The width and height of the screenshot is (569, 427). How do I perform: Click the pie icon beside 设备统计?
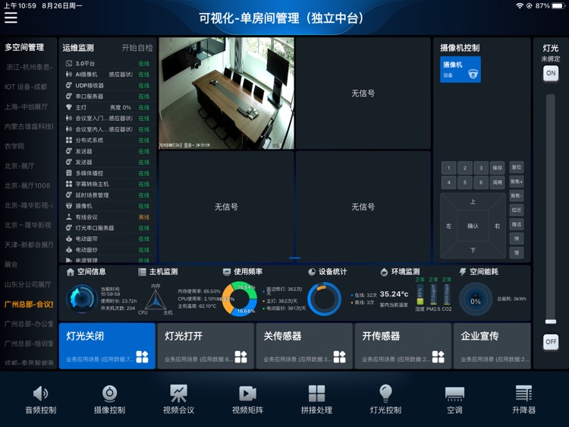[x=312, y=272]
